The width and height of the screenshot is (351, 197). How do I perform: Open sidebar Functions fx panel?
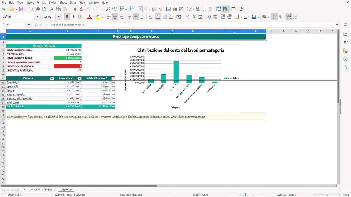[345, 67]
